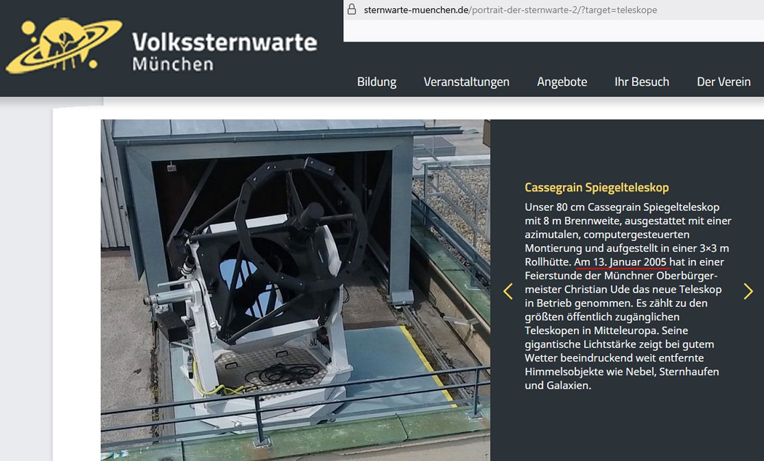Advance to next slide with right arrow
The width and height of the screenshot is (764, 461).
coord(748,291)
